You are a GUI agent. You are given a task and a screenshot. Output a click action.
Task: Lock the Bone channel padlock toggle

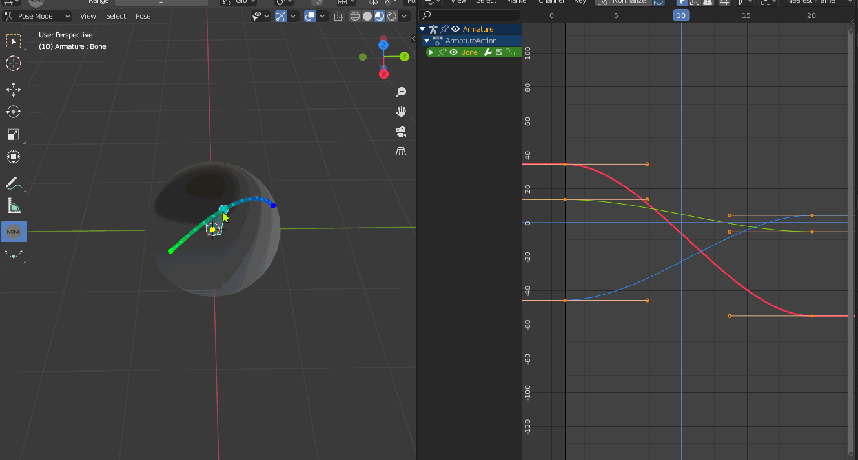511,52
